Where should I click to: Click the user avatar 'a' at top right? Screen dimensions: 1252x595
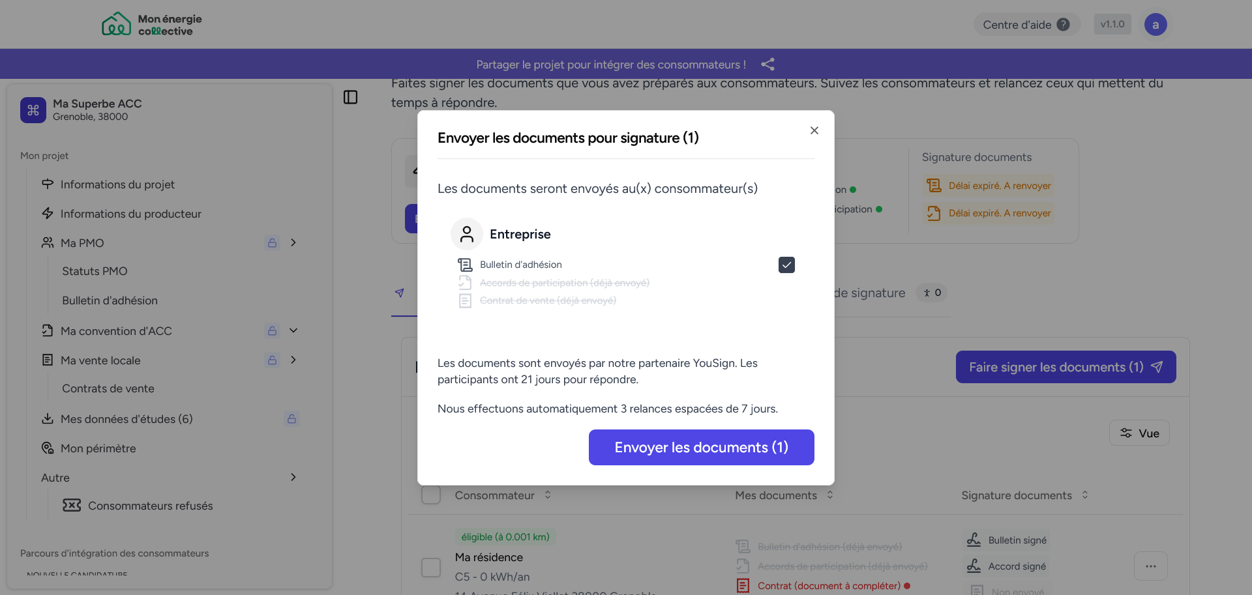(x=1155, y=25)
